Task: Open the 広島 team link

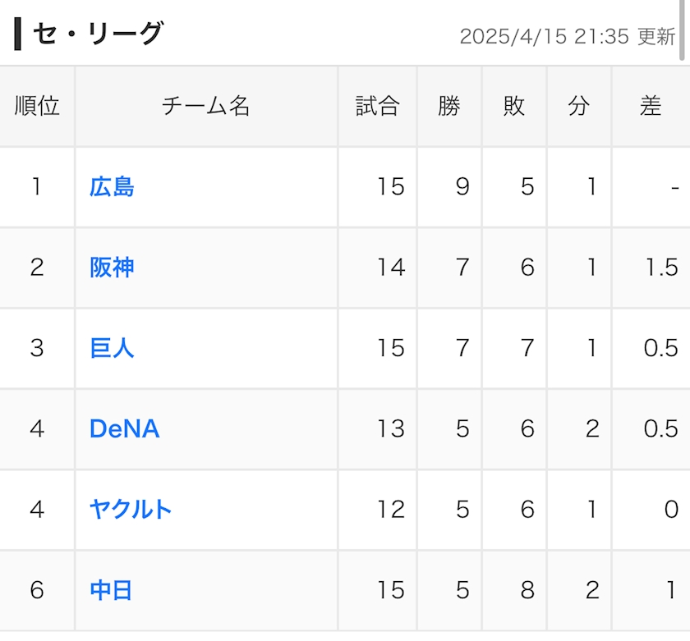Action: (x=112, y=187)
